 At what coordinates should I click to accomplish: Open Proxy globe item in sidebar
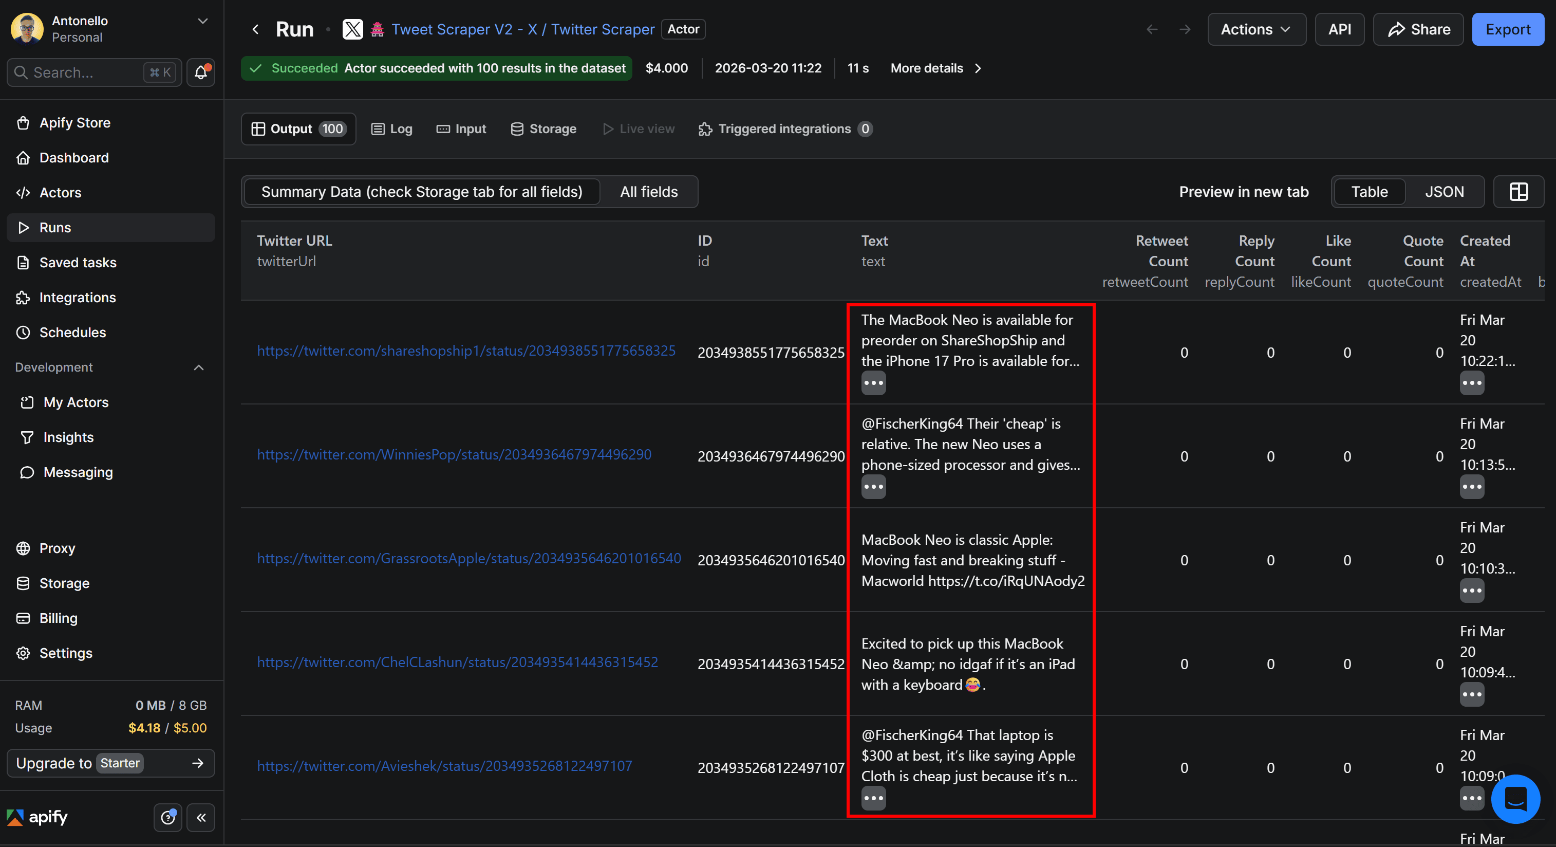tap(57, 548)
